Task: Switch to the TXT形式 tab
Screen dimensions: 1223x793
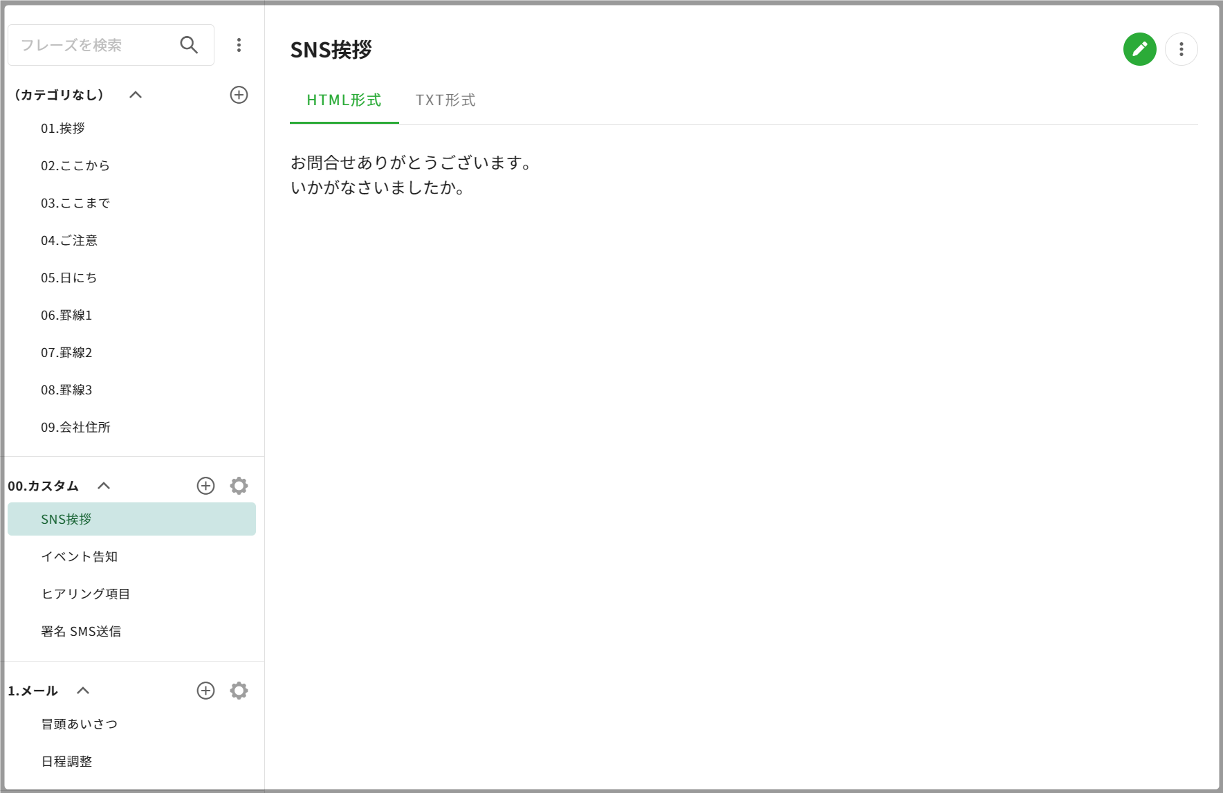Action: pos(445,100)
